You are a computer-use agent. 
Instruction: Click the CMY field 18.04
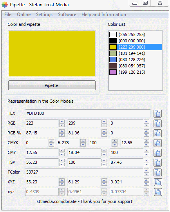pyautogui.click(x=84, y=152)
